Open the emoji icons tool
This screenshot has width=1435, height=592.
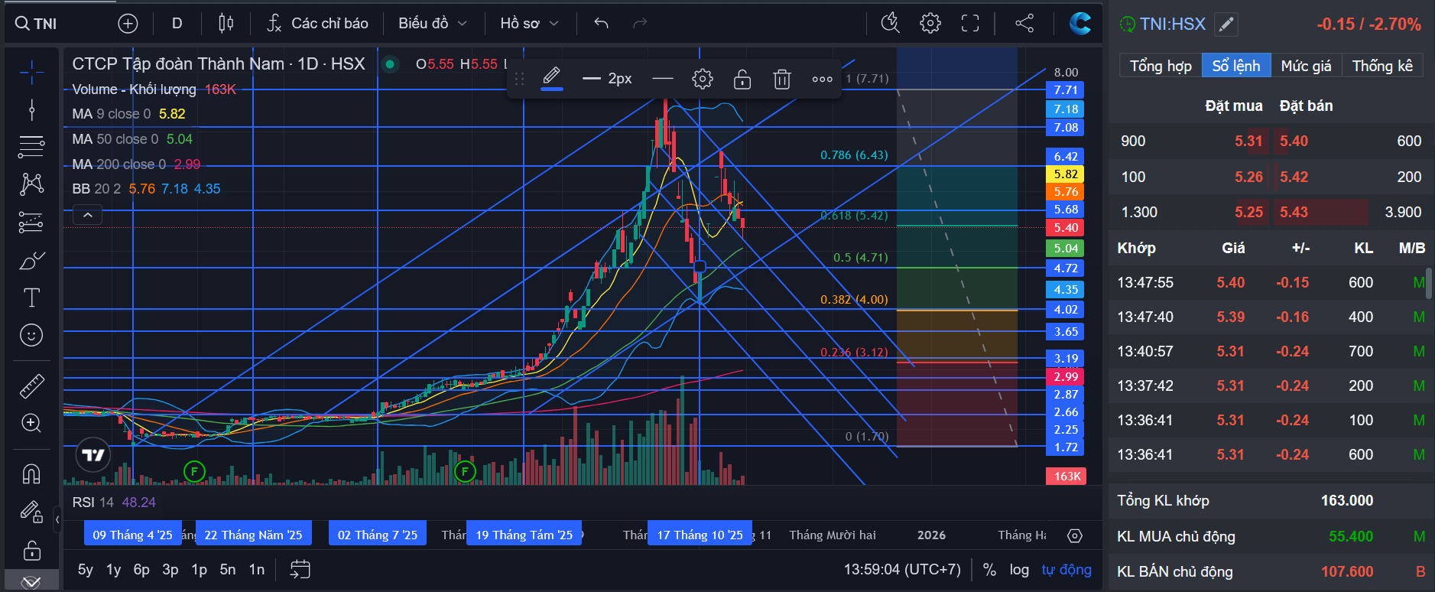click(x=31, y=335)
